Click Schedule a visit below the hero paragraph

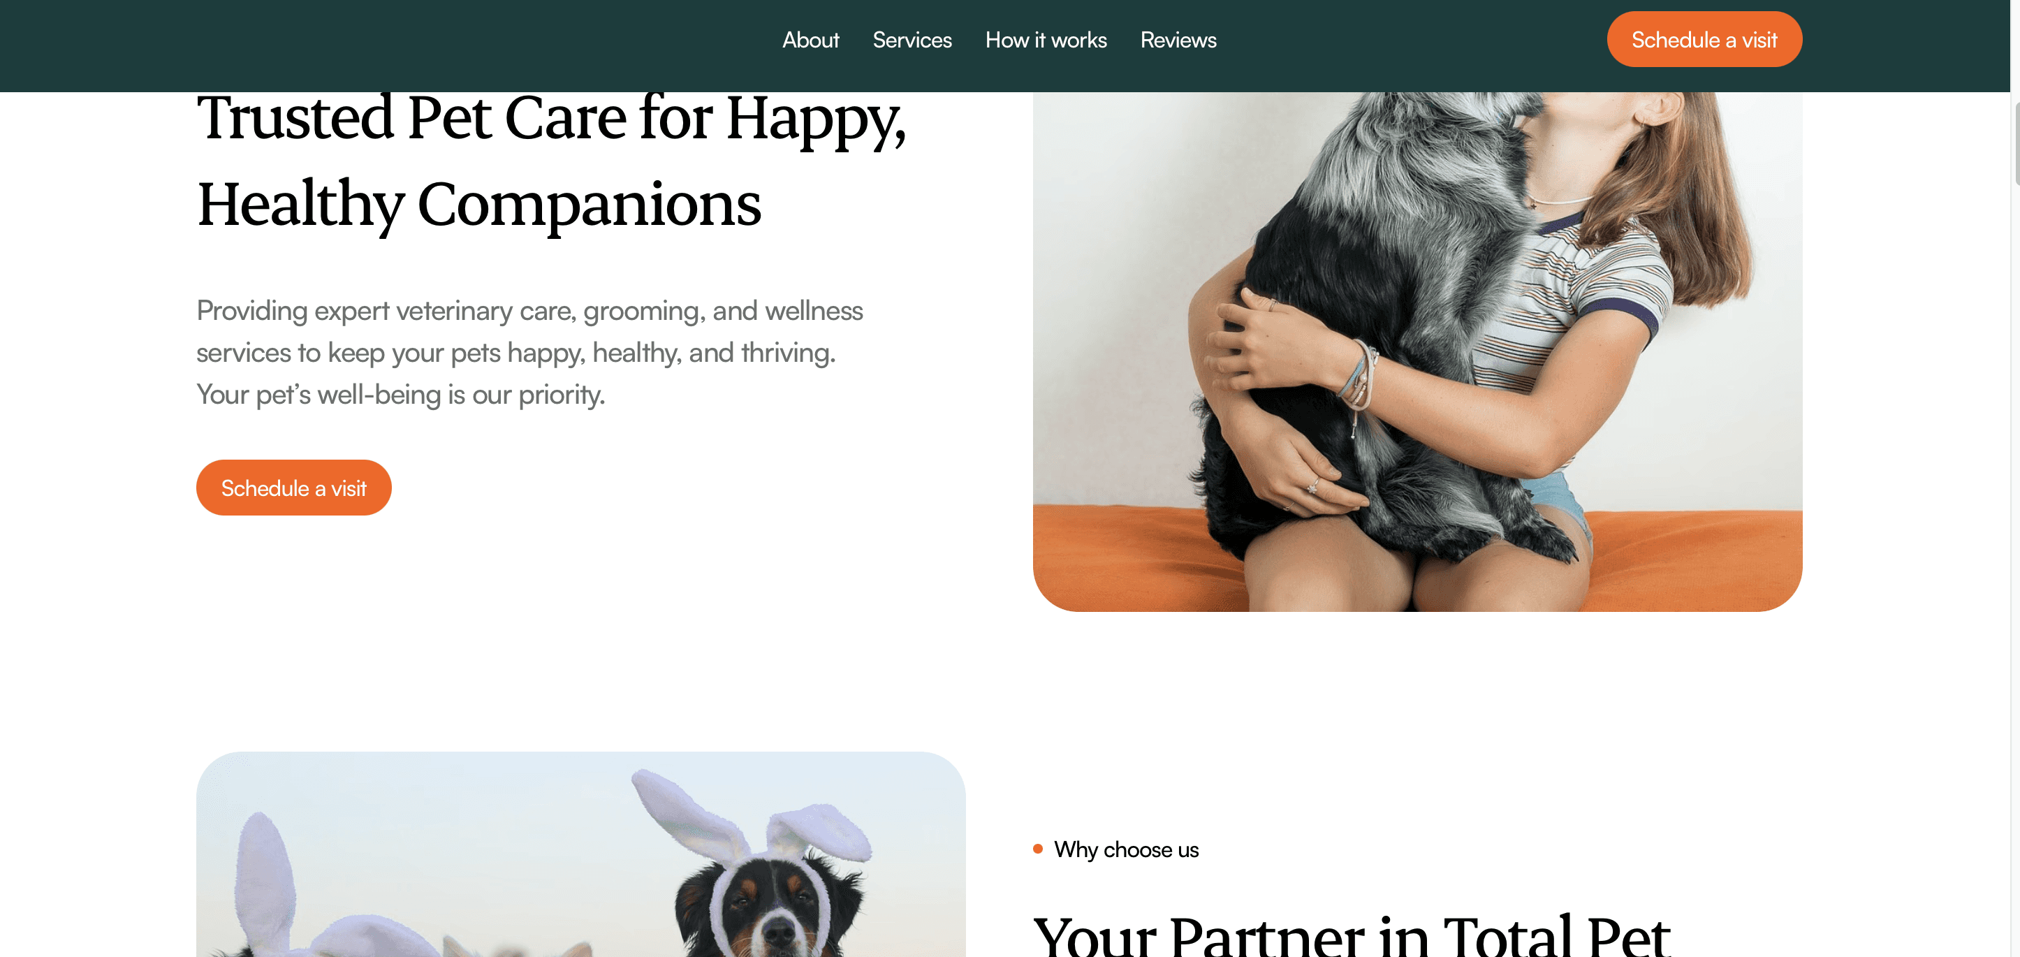[293, 487]
